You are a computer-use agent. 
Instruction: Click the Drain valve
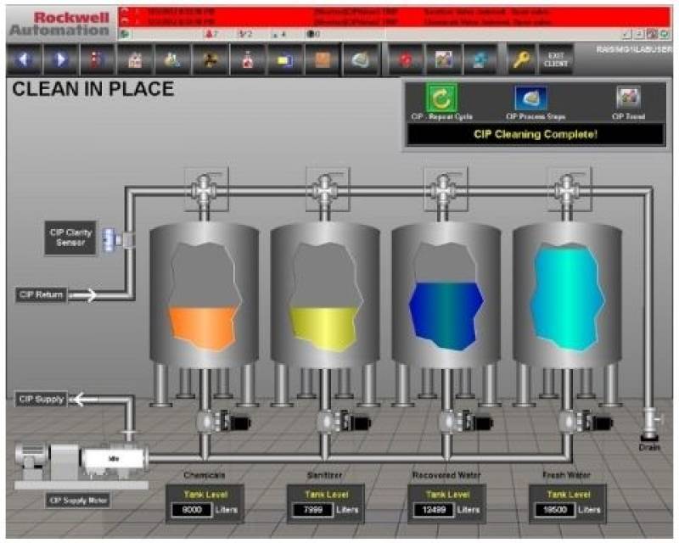tap(651, 423)
